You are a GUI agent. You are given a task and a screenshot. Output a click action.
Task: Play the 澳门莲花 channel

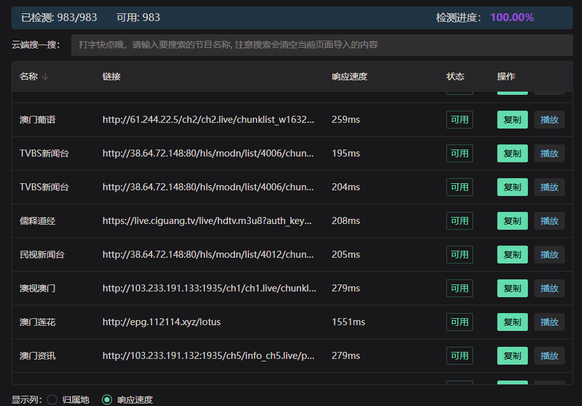(x=549, y=322)
